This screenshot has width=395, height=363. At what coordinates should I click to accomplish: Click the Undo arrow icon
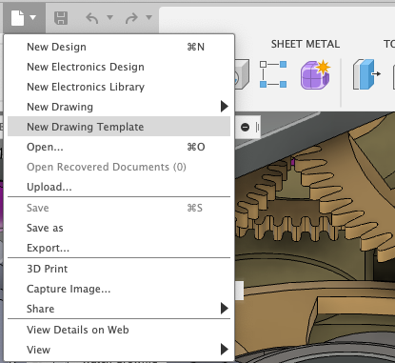(92, 18)
